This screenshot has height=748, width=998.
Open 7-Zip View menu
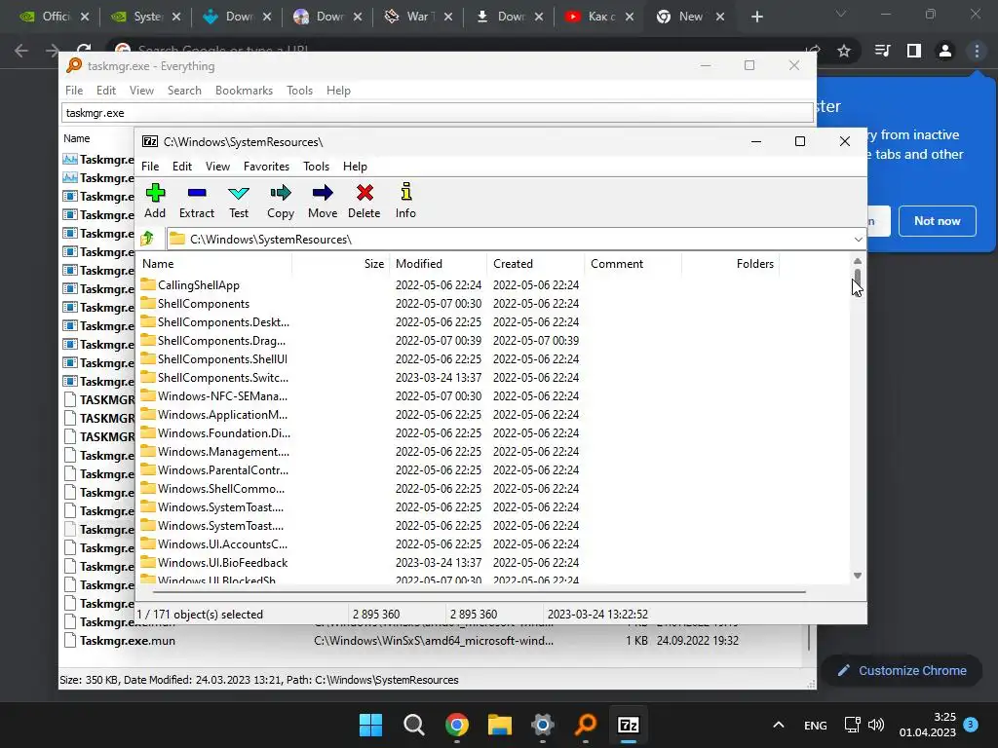pyautogui.click(x=217, y=166)
